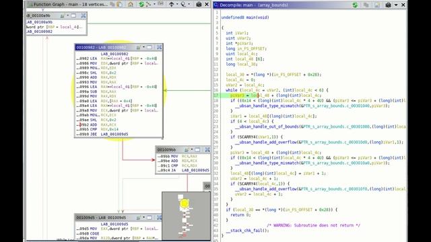Click 'LEA RDX,[RAX + 0x4]' instruction
This screenshot has width=431, height=242.
point(104,101)
